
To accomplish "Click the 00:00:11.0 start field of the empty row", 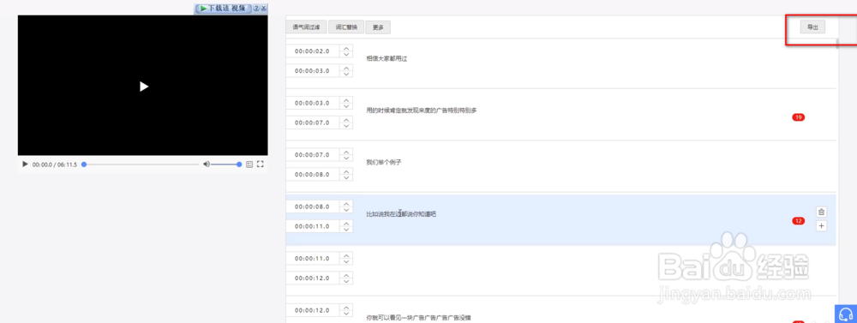I will [313, 259].
